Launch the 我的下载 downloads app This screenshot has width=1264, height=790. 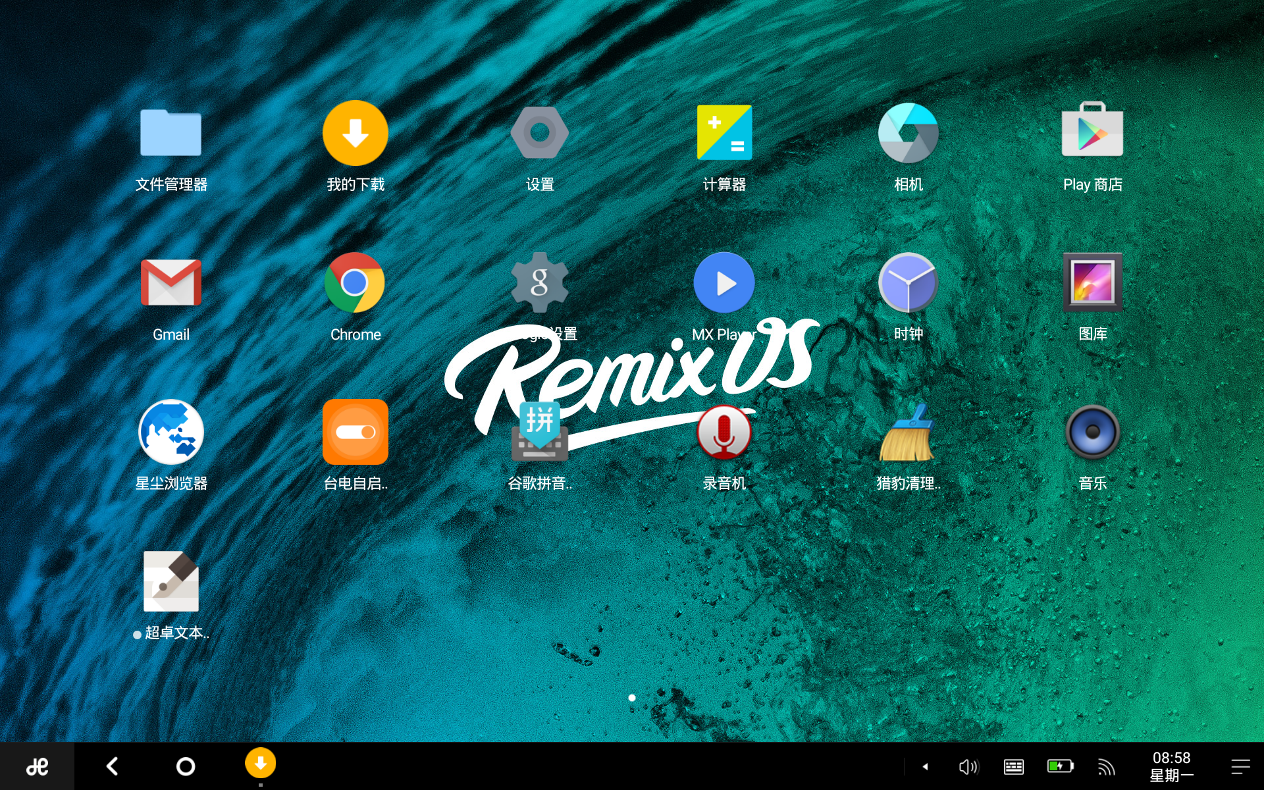[355, 134]
